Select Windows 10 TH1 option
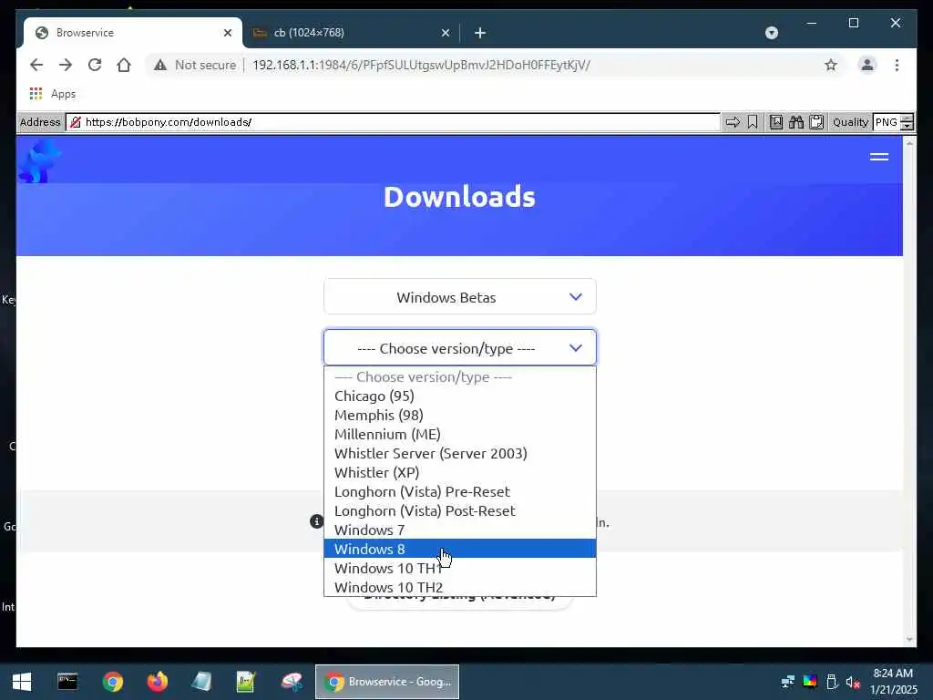Image resolution: width=933 pixels, height=700 pixels. click(x=460, y=568)
